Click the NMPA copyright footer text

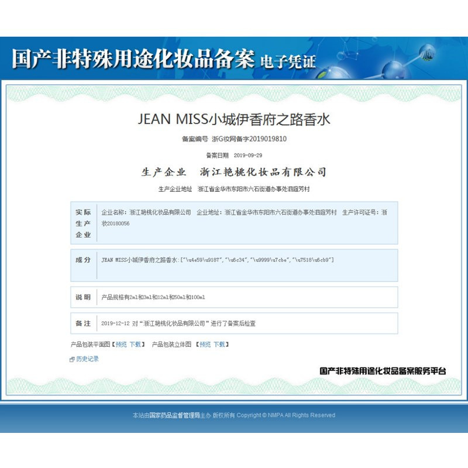coord(234,415)
